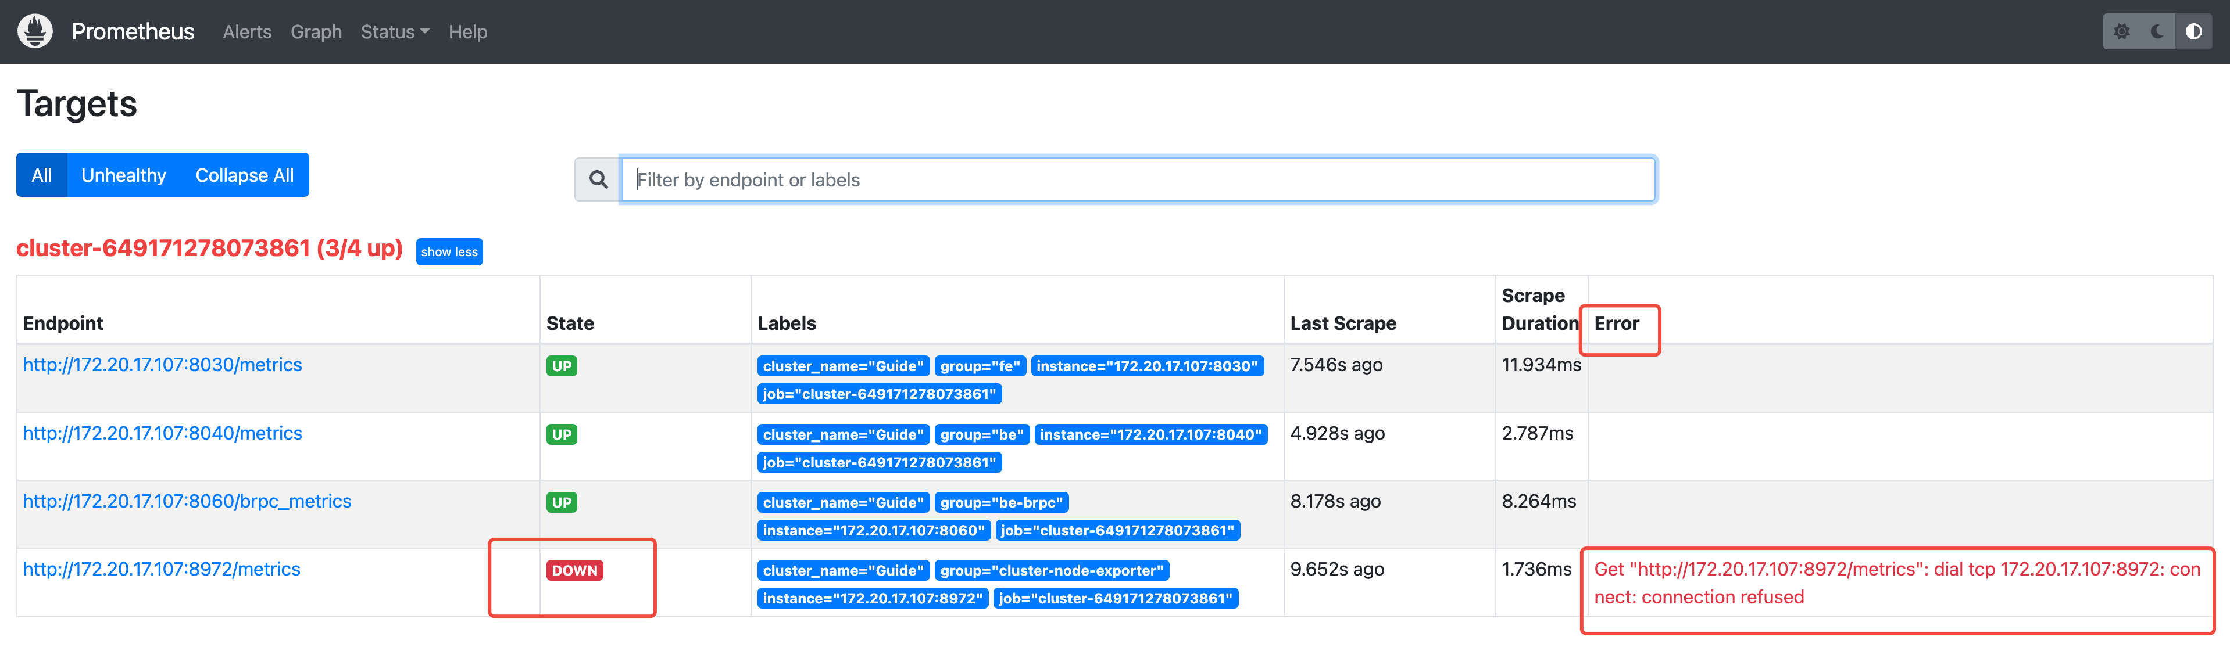The width and height of the screenshot is (2230, 669).
Task: Go to the Graph page
Action: [x=316, y=32]
